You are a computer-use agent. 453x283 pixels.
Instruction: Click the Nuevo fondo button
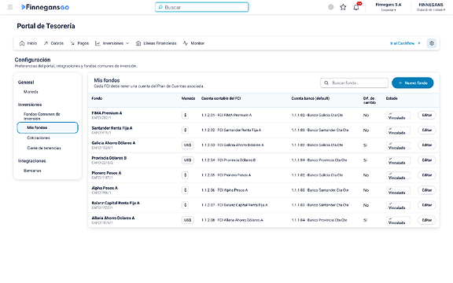click(x=413, y=83)
